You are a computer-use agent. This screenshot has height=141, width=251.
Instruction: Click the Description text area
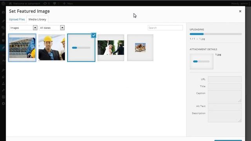[x=225, y=116]
